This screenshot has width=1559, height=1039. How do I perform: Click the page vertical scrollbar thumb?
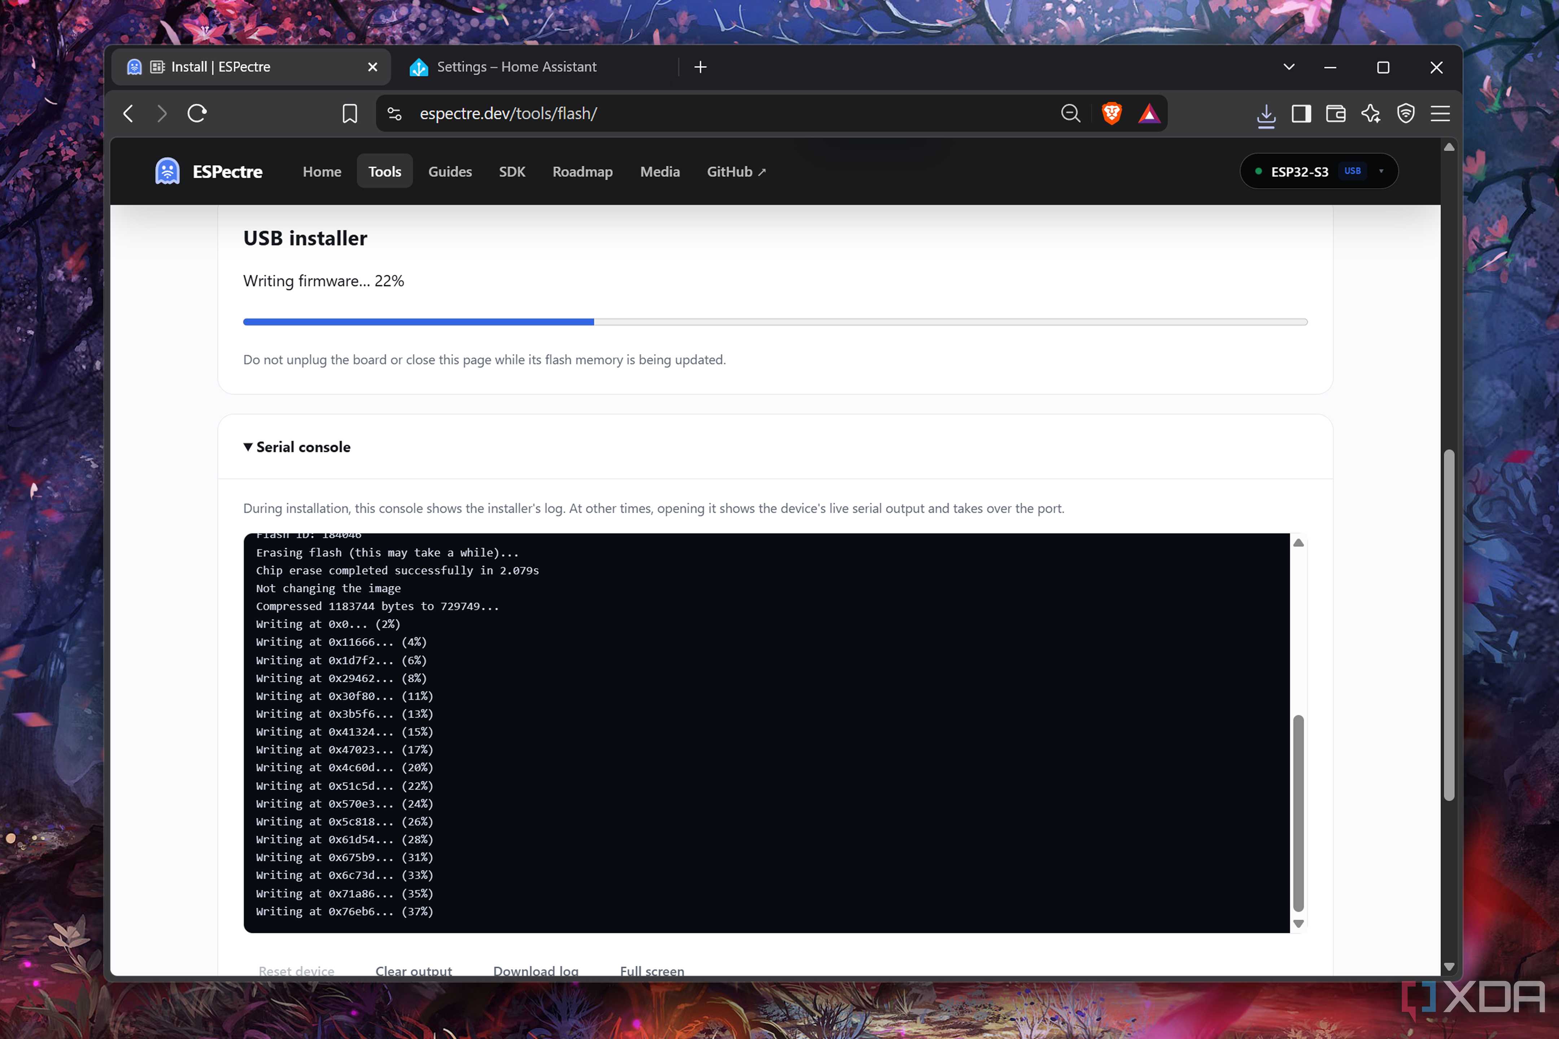click(1449, 625)
